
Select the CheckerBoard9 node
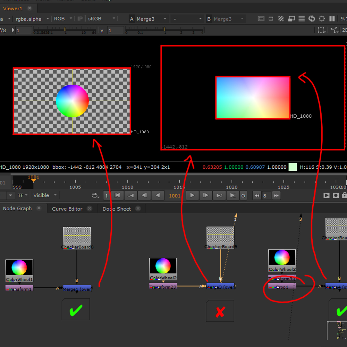coord(220,238)
